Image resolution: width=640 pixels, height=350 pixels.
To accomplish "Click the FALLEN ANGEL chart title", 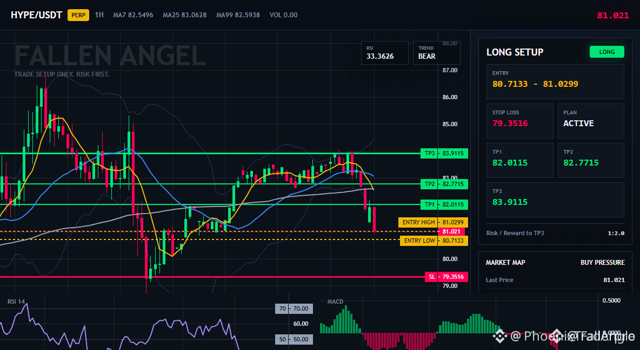I will point(110,56).
